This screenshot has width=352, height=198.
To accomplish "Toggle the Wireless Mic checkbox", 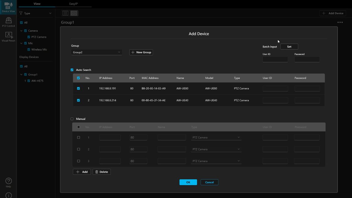I will point(29,50).
